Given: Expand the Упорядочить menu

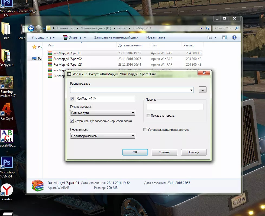Looking at the screenshot, I should (x=43, y=37).
